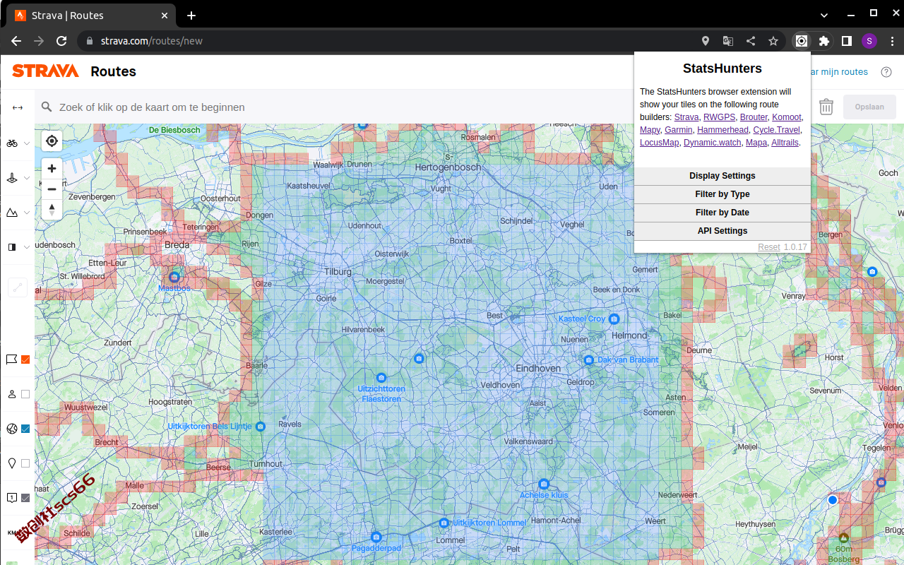The height and width of the screenshot is (565, 904).
Task: Click the Opslaan save button
Action: (x=869, y=107)
